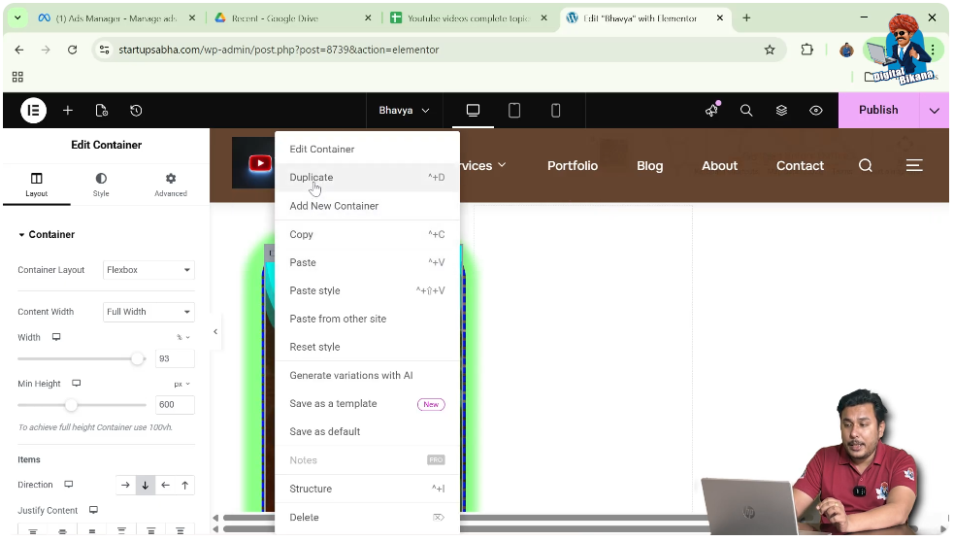Expand the Publish options arrow
The width and height of the screenshot is (954, 541).
pyautogui.click(x=934, y=111)
